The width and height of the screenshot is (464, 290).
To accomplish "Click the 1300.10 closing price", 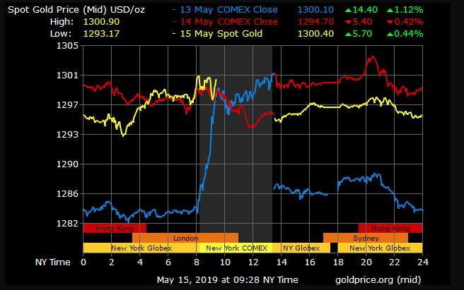I will coord(315,10).
